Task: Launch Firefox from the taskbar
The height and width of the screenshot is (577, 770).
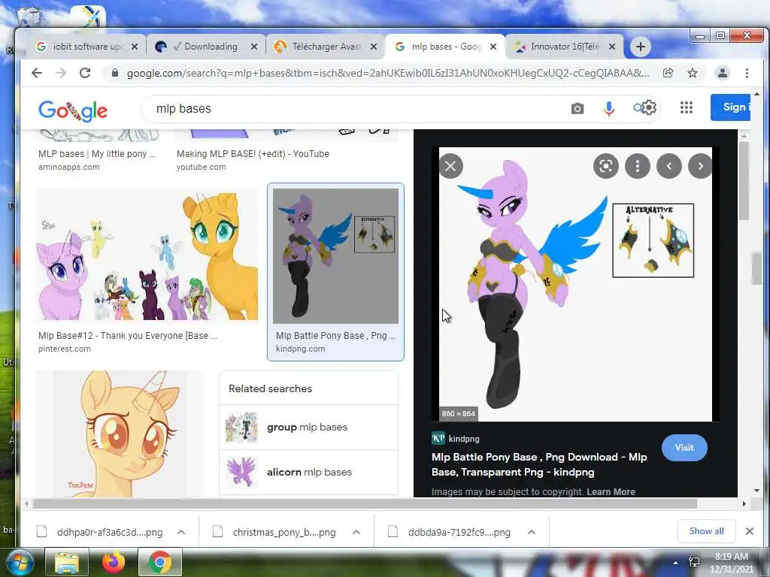Action: coord(114,563)
